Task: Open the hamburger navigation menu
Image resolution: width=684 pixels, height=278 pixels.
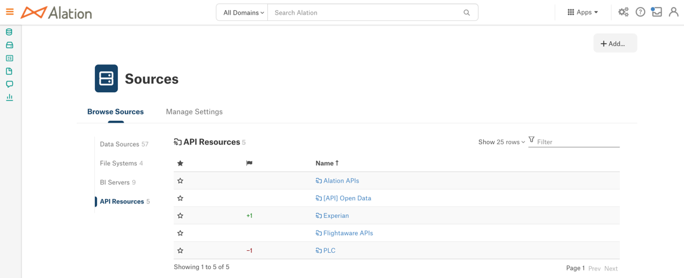Action: coord(9,12)
